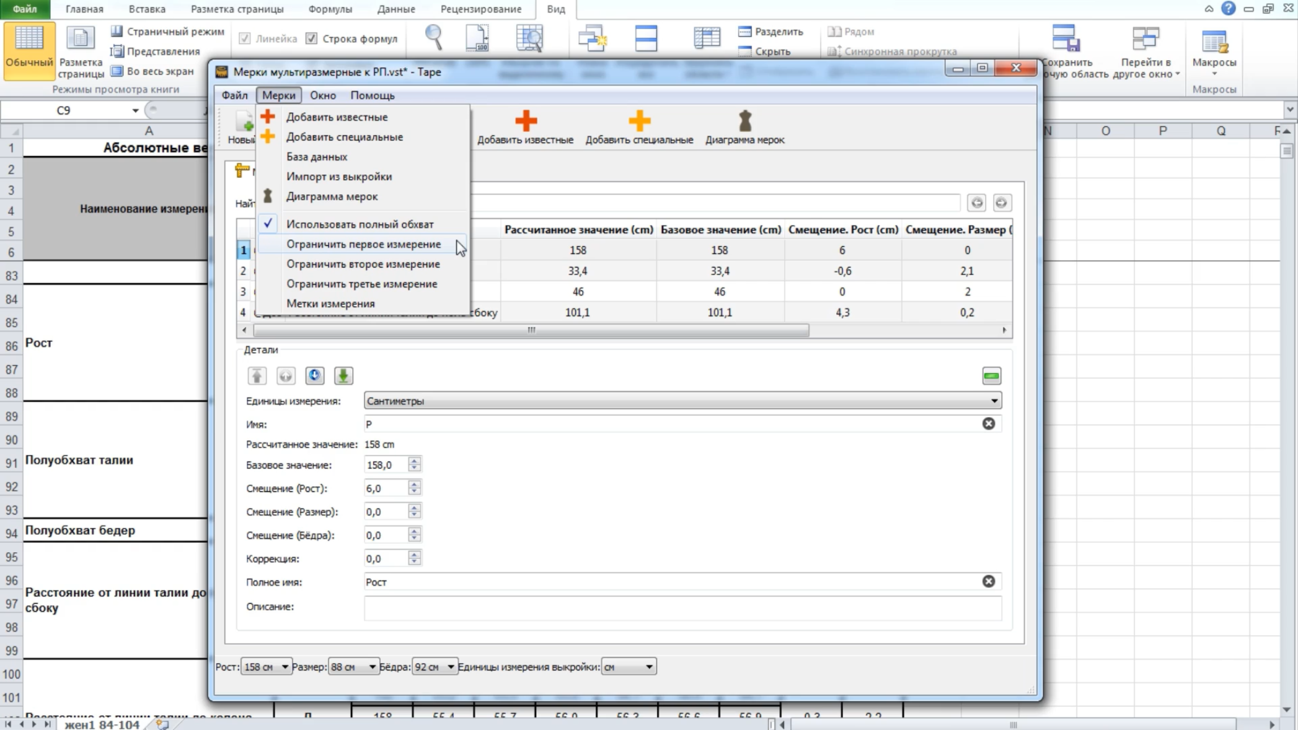
Task: Click the orange-red plus Добавить известные toolbar icon
Action: click(526, 120)
